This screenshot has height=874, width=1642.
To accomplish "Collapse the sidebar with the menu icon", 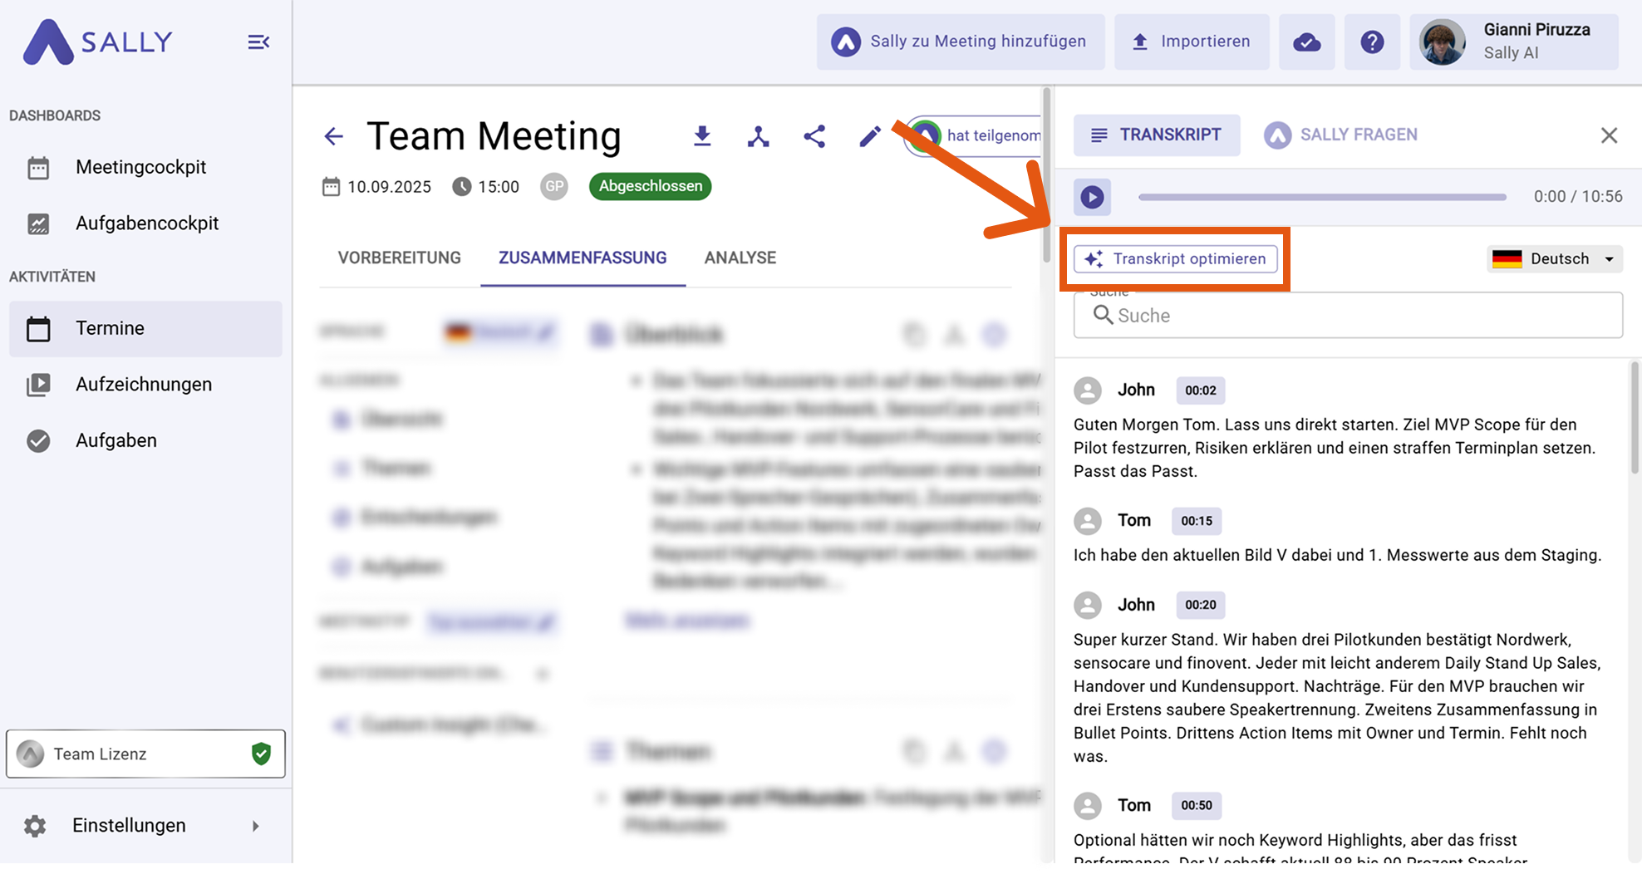I will (258, 42).
